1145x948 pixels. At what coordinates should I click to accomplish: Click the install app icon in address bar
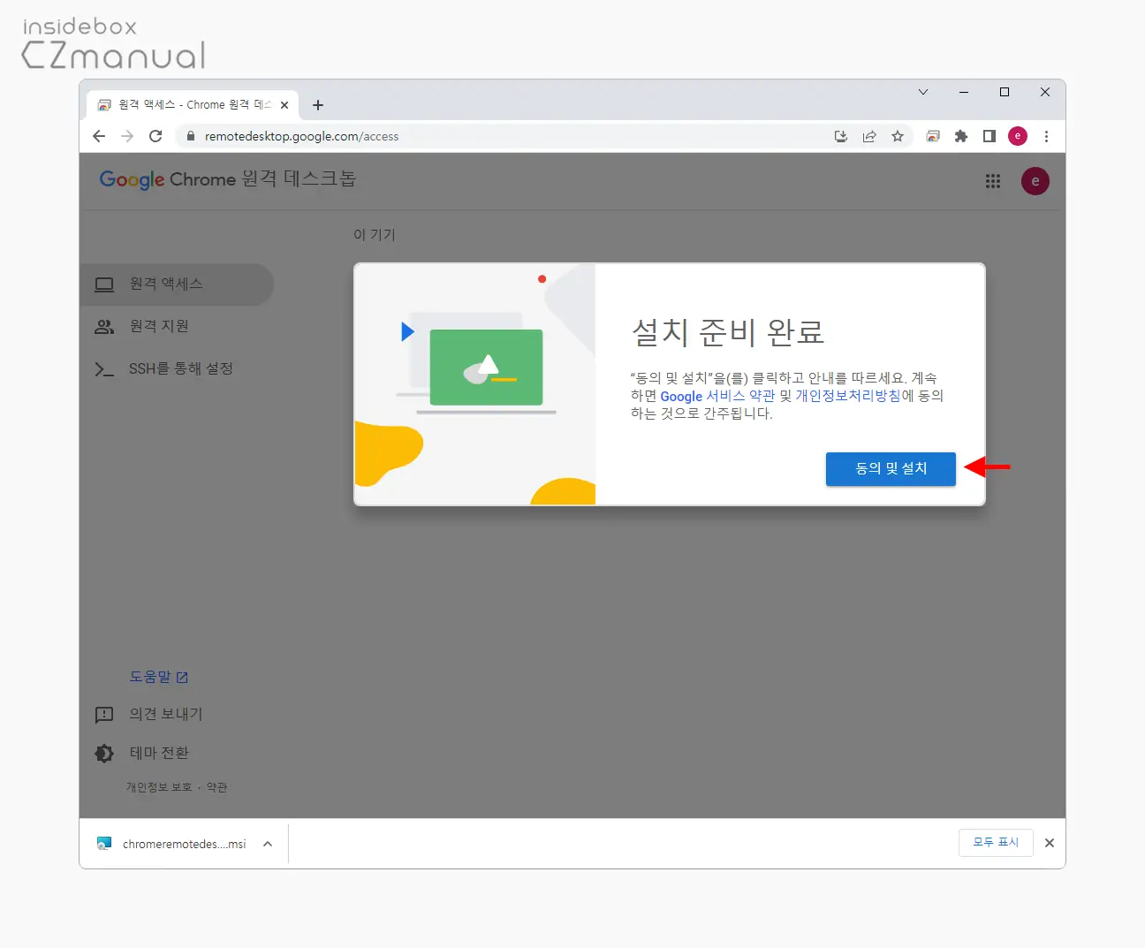pos(841,136)
